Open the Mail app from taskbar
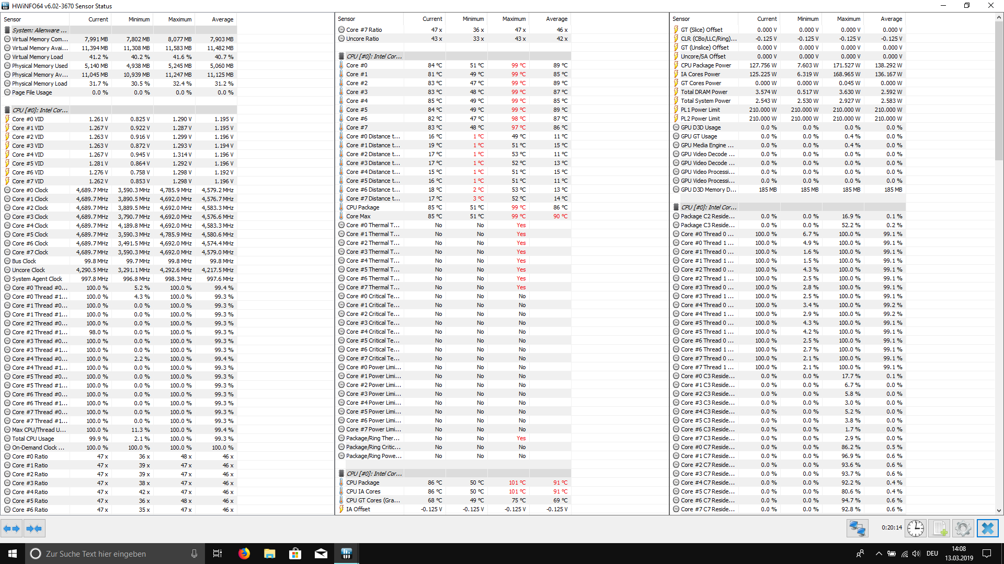This screenshot has height=564, width=1004. (x=321, y=554)
